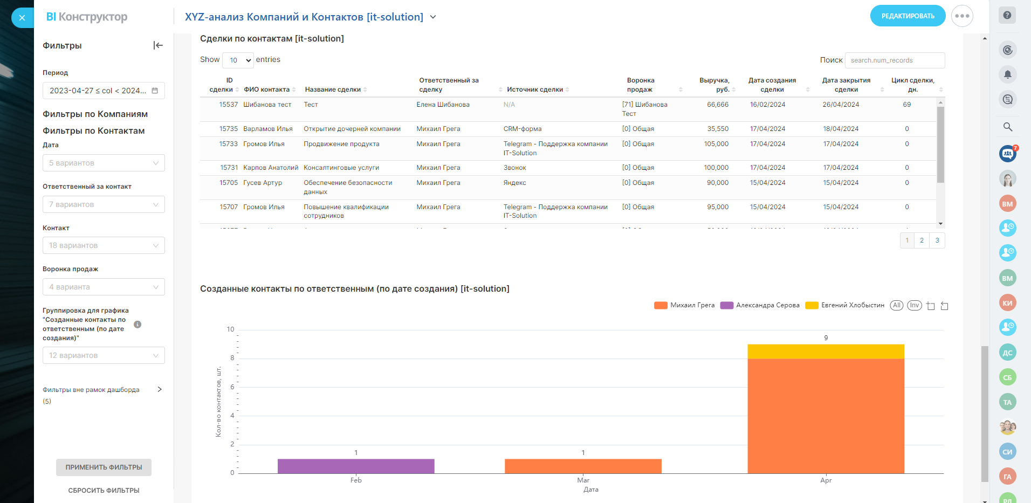Click the ПРИМЕНИТЬ ФИЛЬТРЫ button
The width and height of the screenshot is (1031, 503).
104,467
